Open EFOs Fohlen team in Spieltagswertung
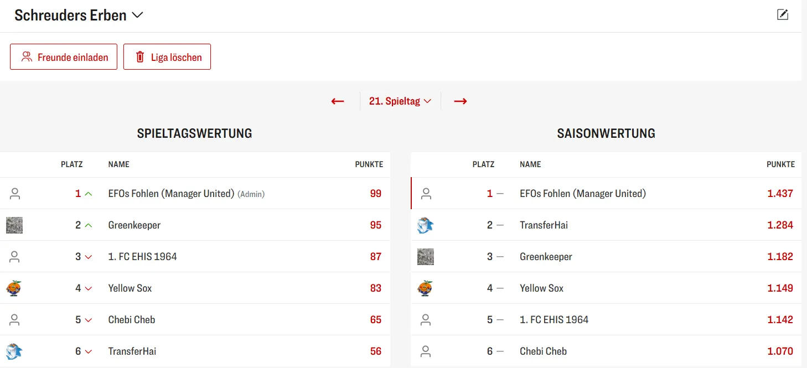 tap(171, 194)
